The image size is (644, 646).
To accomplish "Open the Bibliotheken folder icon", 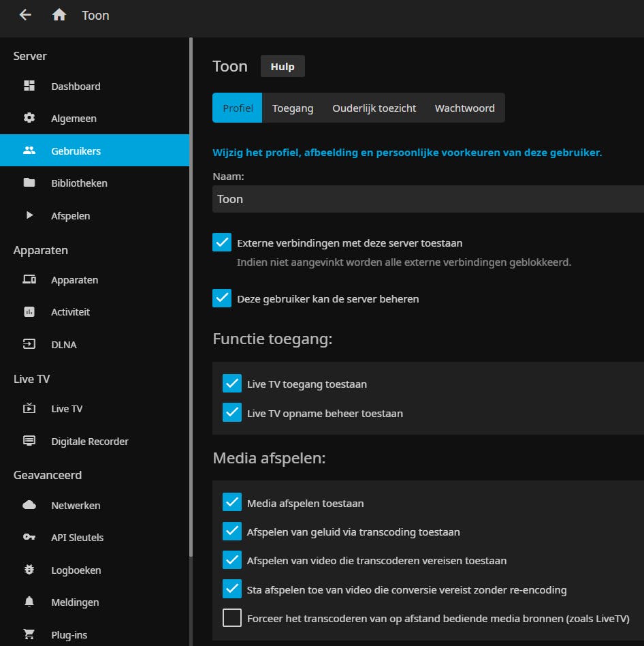I will (29, 183).
